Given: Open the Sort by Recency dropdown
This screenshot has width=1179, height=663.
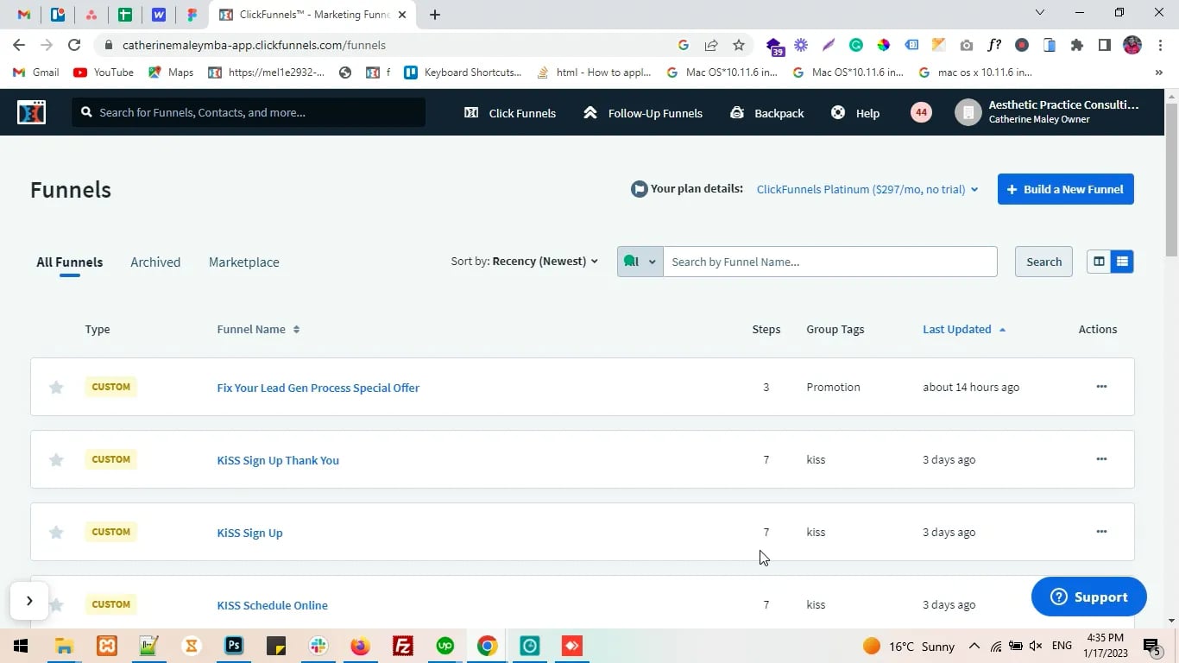Looking at the screenshot, I should [x=525, y=262].
